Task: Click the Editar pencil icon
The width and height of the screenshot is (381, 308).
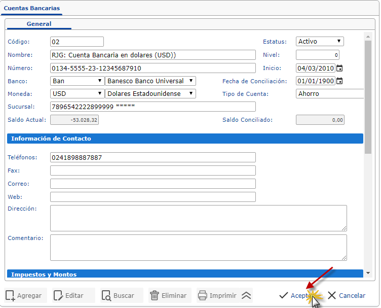Action: [58, 295]
